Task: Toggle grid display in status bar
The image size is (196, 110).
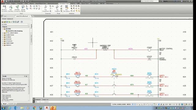Action: [x=133, y=105]
